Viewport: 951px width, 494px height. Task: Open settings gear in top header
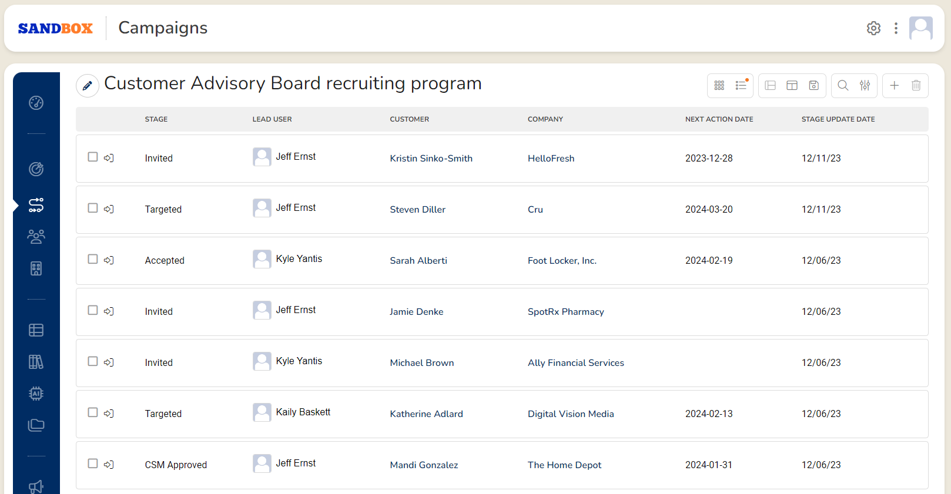pos(873,28)
